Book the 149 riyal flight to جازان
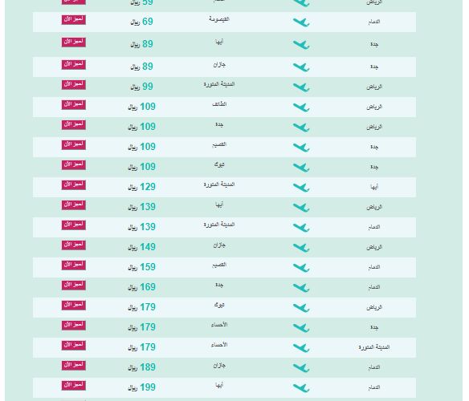This screenshot has height=401, width=469. pyautogui.click(x=74, y=245)
